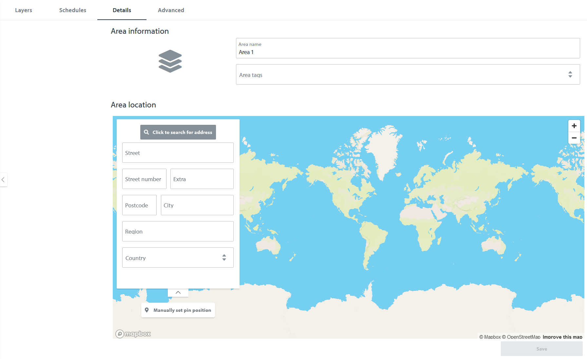Click the map zoom out minus icon
587x359 pixels.
tap(574, 138)
